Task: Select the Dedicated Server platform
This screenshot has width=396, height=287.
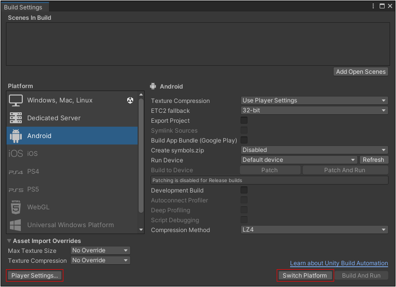Action: click(x=72, y=118)
